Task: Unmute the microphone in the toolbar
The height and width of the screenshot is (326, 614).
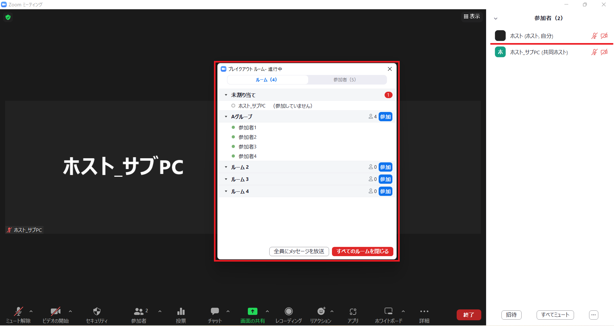Action: coord(18,312)
